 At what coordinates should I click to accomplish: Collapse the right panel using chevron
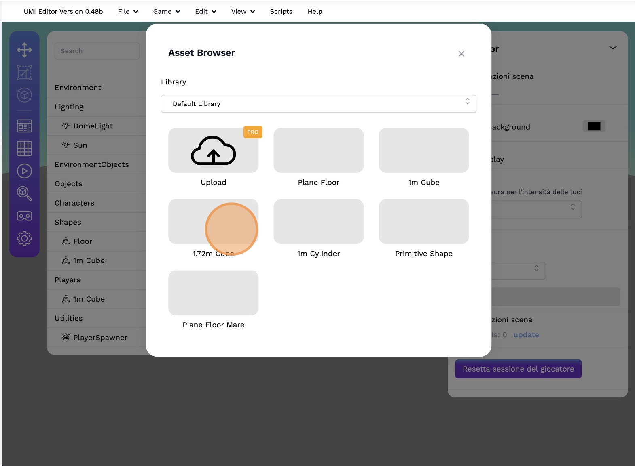pos(613,48)
